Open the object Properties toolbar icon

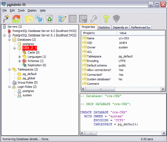(x=29, y=19)
